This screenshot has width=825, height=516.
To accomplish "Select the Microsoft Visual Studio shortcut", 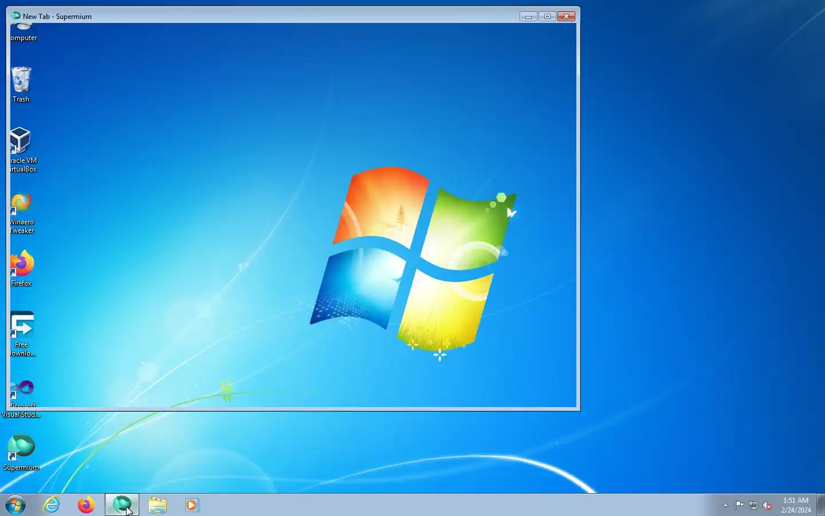I will point(21,398).
